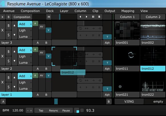Open layer 1 Add blend dropdown

tap(25, 76)
